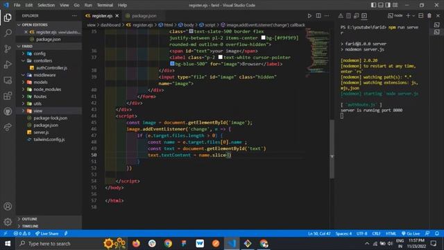Change CRLF end of line sequence
The height and width of the screenshot is (250, 444).
(x=376, y=233)
